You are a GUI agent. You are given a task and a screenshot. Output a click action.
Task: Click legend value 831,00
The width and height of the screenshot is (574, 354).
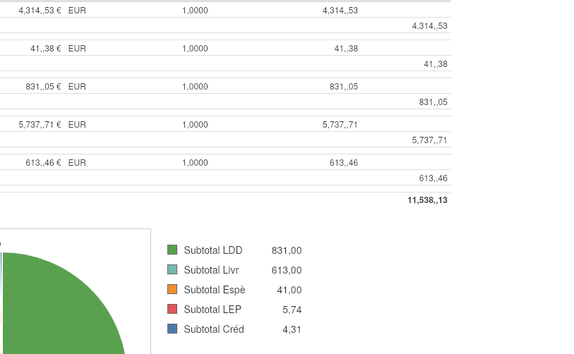tap(287, 250)
